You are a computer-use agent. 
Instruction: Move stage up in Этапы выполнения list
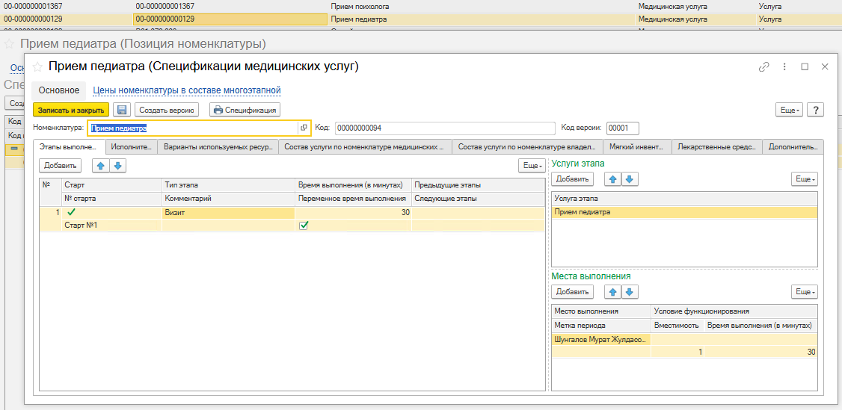point(101,165)
